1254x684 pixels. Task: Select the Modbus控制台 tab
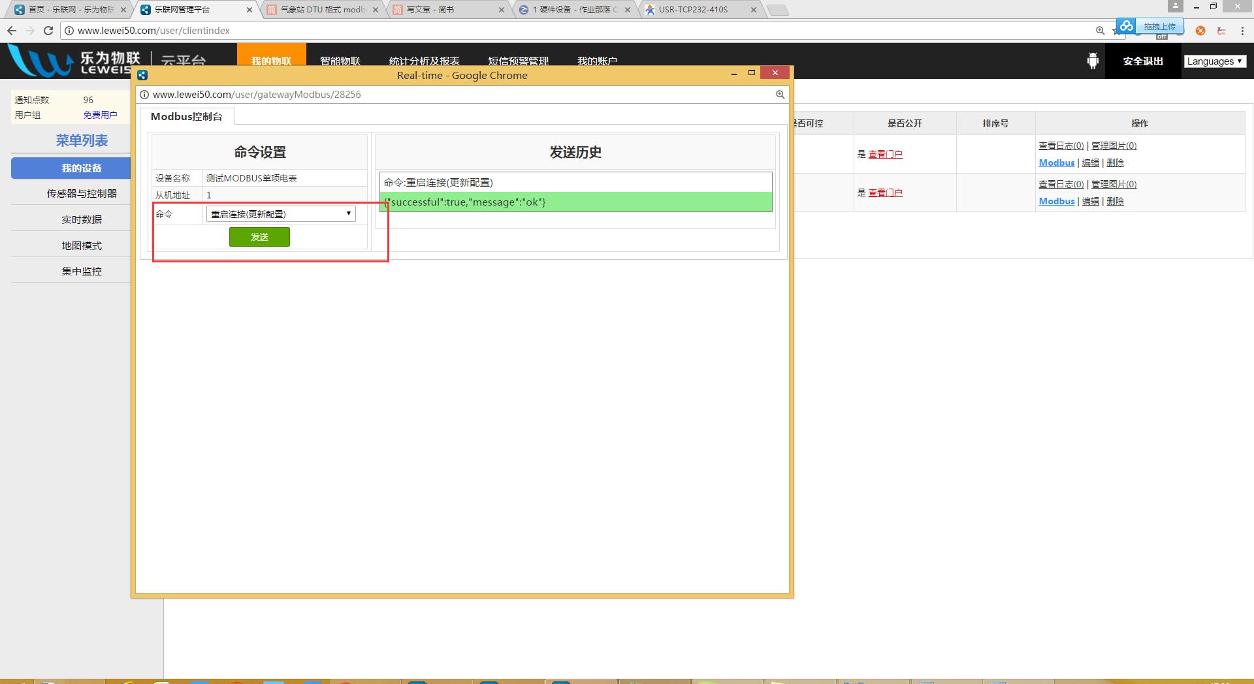pos(187,116)
